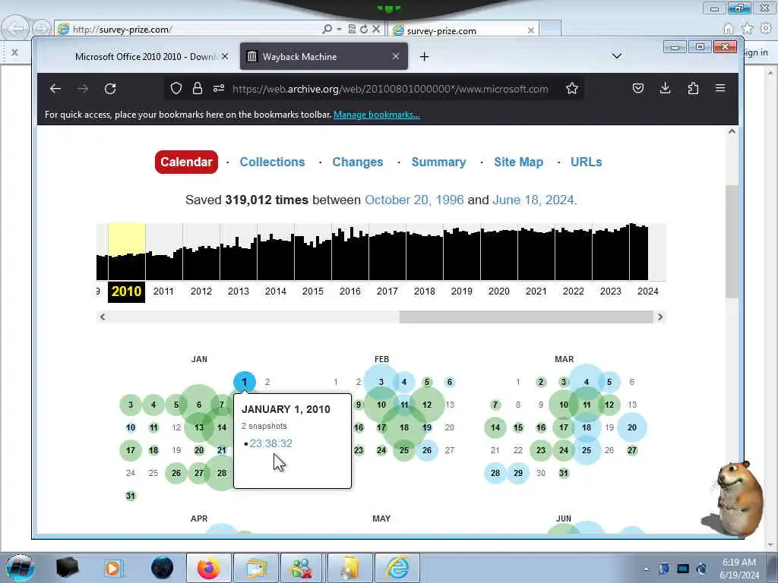
Task: Click the padlock site security icon
Action: 198,89
